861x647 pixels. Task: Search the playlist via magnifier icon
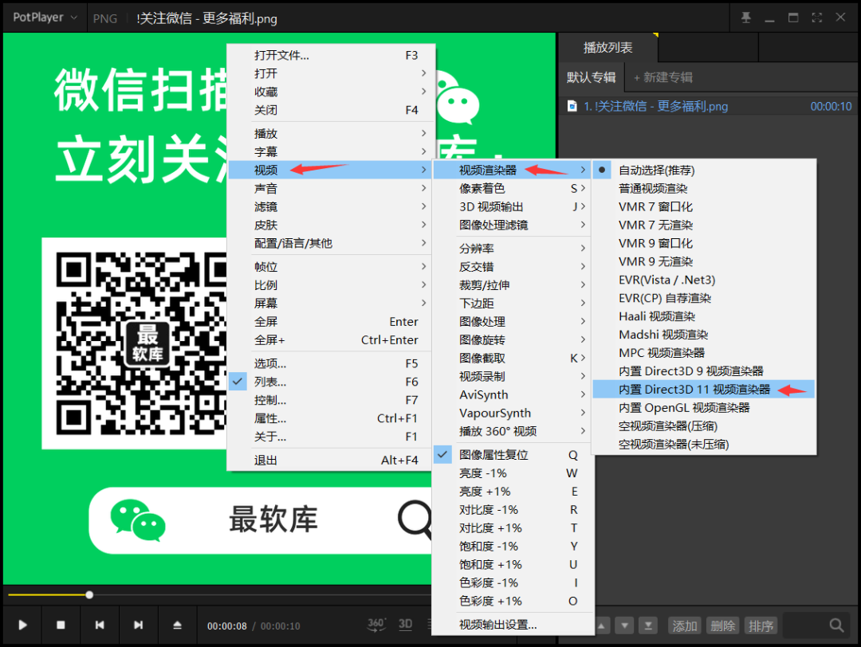pyautogui.click(x=836, y=625)
